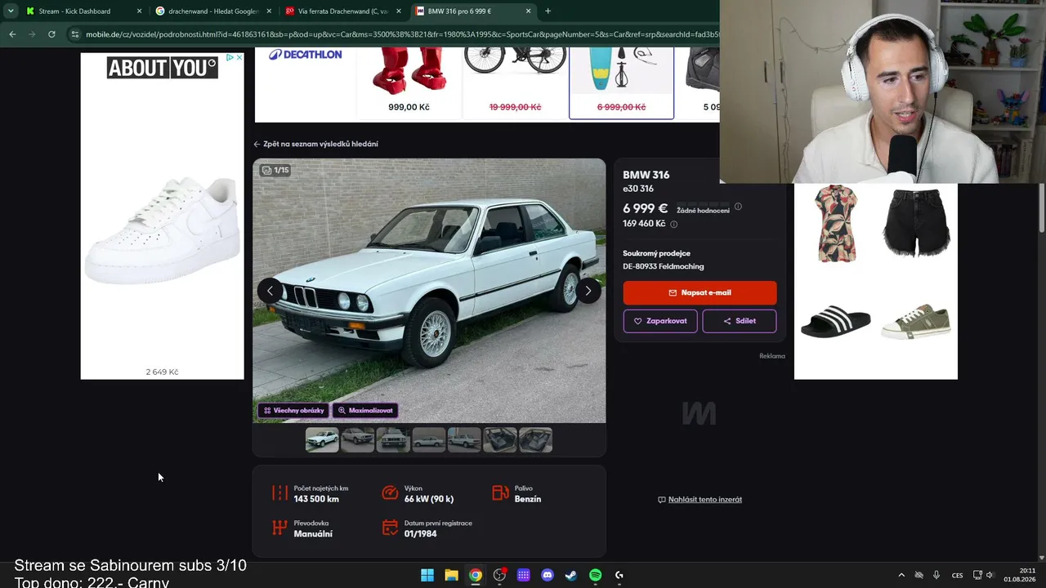Switch keyboard language CES in tray
1046x588 pixels.
click(x=957, y=575)
